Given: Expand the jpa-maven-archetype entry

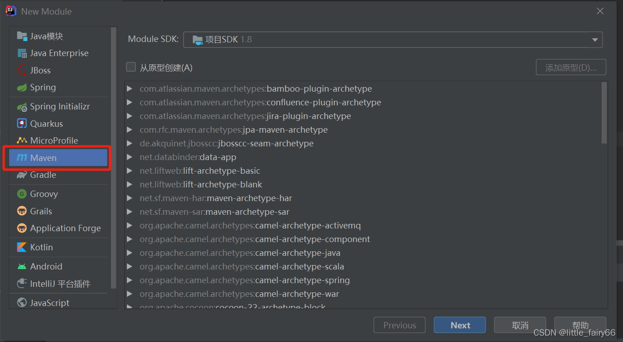Looking at the screenshot, I should pos(130,130).
